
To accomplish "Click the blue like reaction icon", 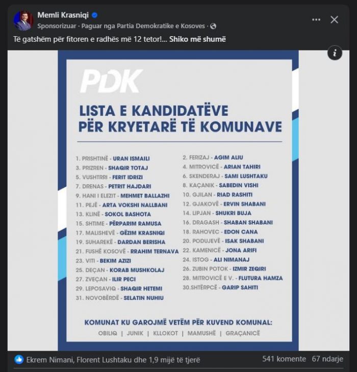I will (x=19, y=359).
